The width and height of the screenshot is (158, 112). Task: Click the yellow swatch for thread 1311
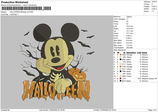click(x=120, y=69)
